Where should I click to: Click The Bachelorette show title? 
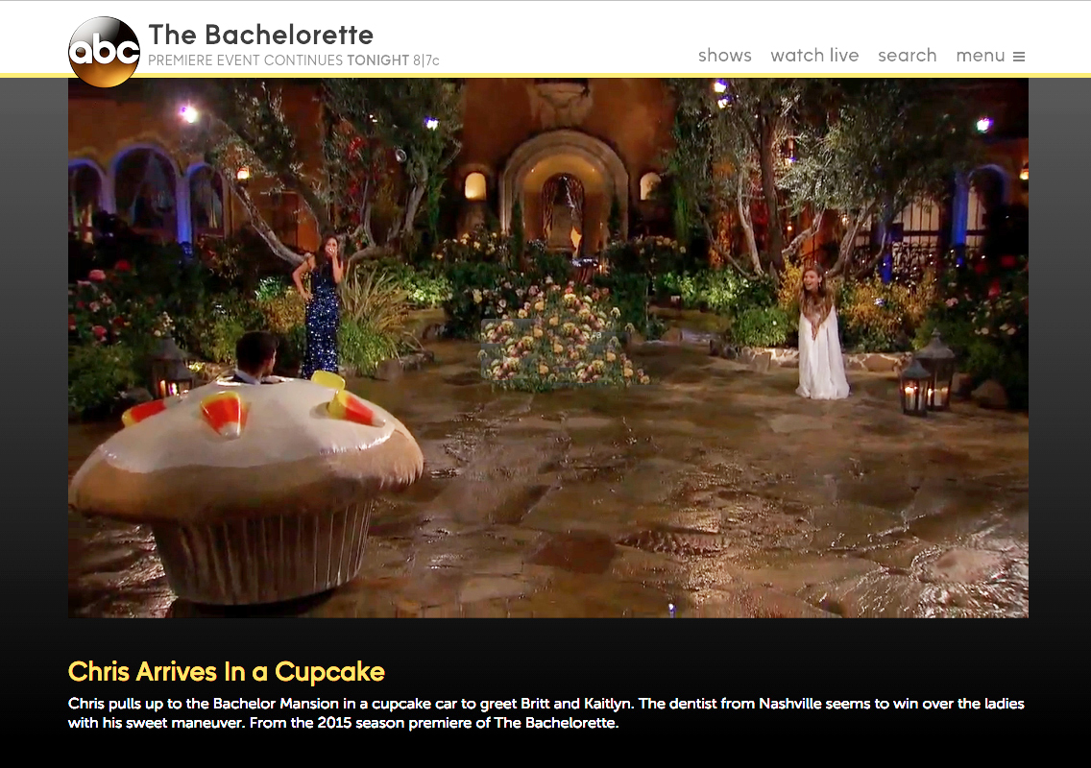(x=261, y=35)
